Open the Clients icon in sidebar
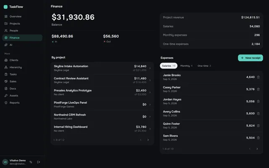The height and width of the screenshot is (168, 269). point(6,60)
